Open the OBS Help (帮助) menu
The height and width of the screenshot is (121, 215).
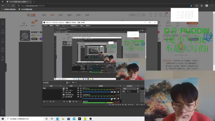[88, 26]
